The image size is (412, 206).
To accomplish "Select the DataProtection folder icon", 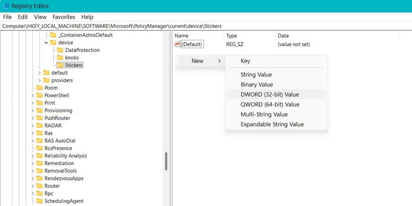I will (x=60, y=50).
